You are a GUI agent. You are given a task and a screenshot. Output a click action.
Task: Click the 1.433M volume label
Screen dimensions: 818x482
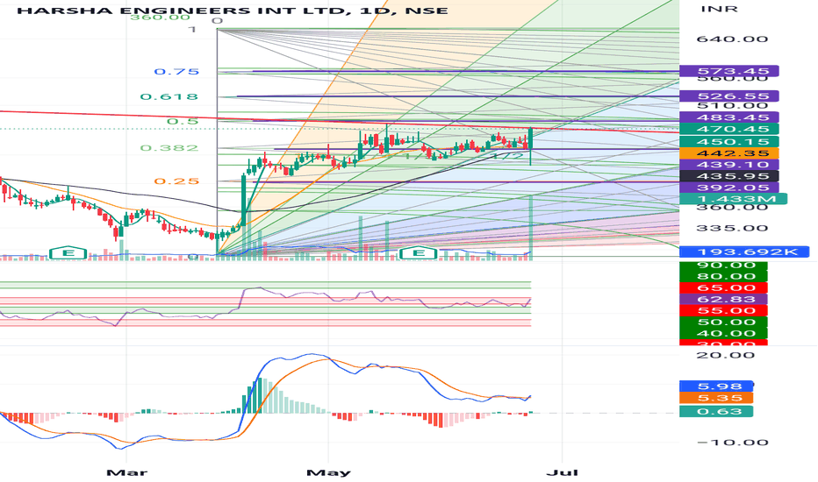pos(733,199)
